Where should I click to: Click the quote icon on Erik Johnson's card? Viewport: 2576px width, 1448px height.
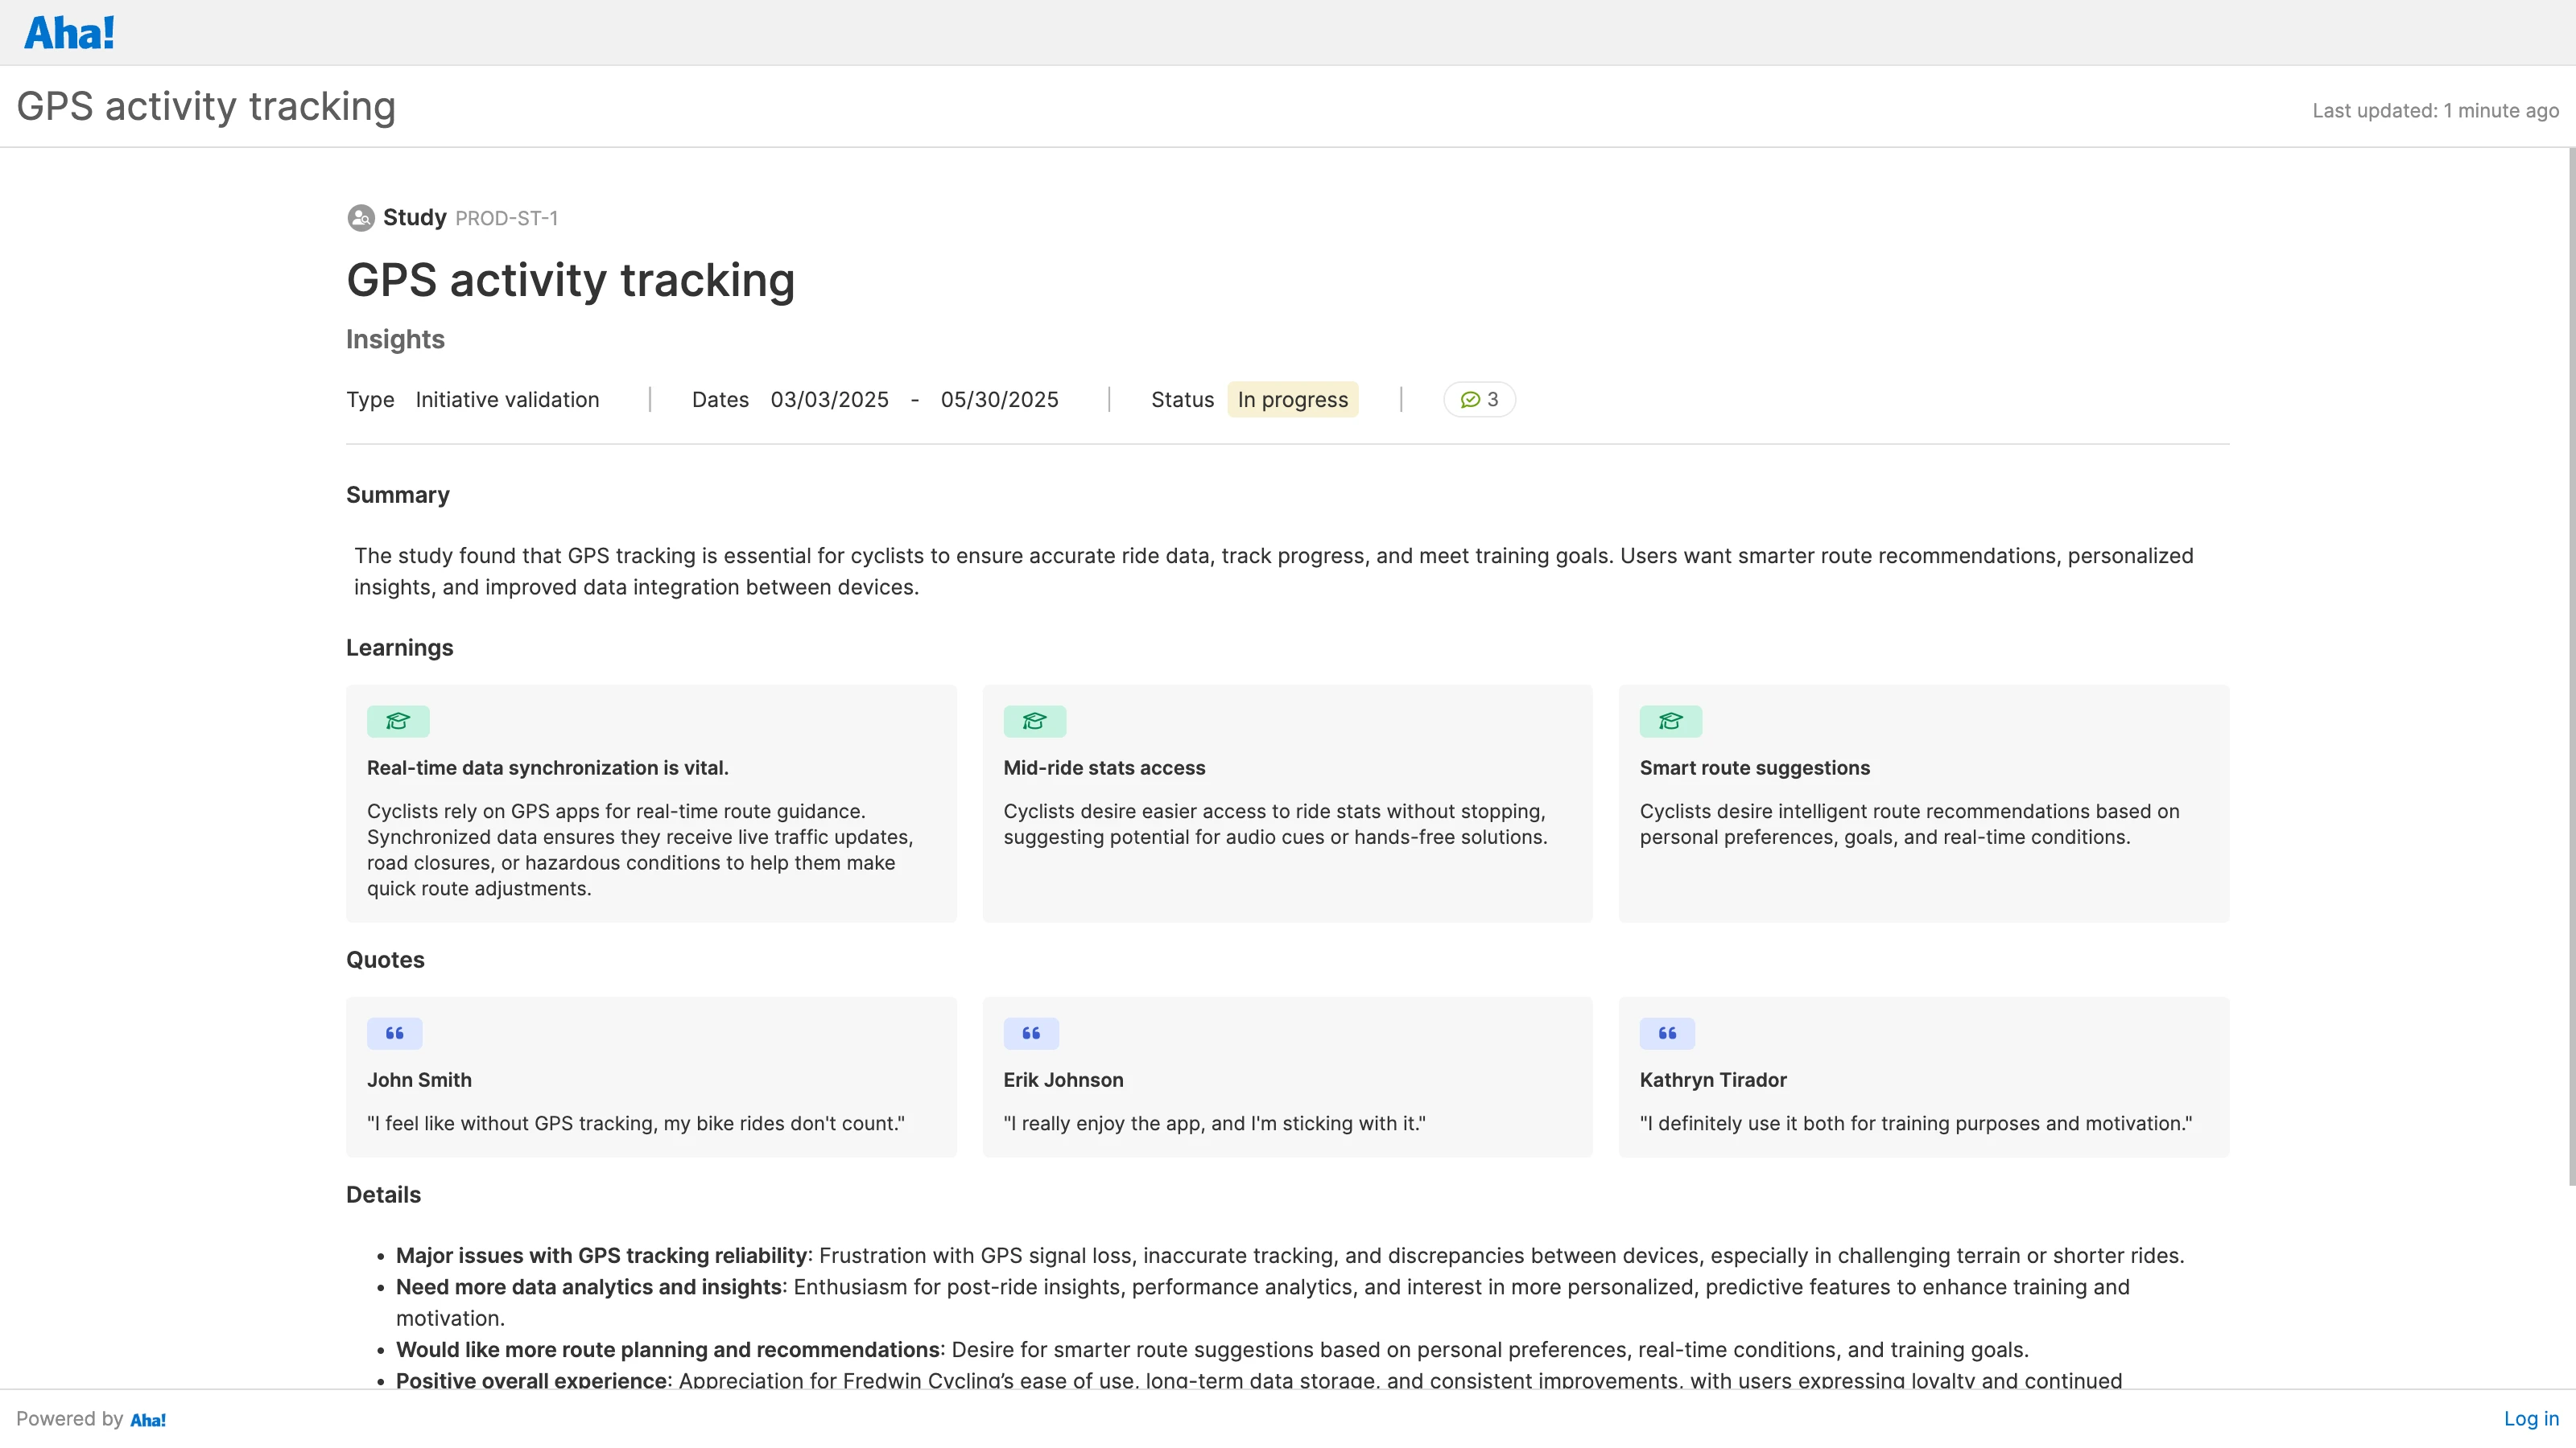click(1031, 1033)
